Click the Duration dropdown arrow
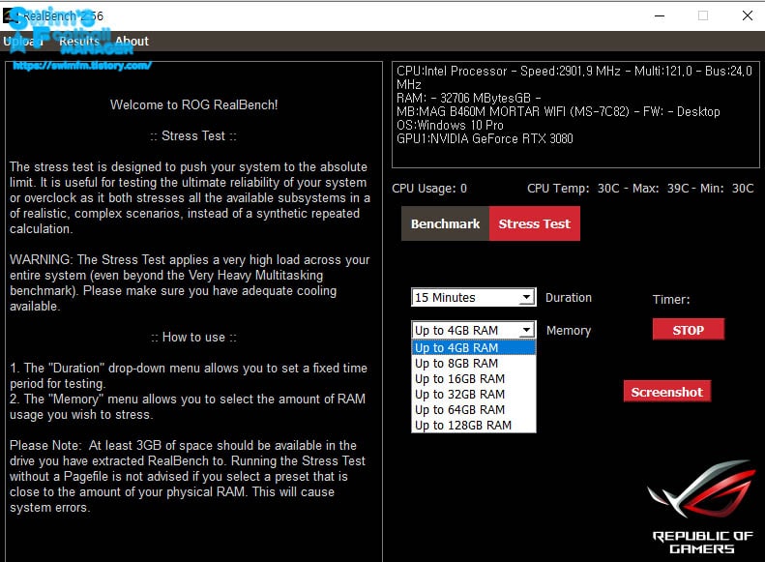This screenshot has height=562, width=765. (526, 297)
